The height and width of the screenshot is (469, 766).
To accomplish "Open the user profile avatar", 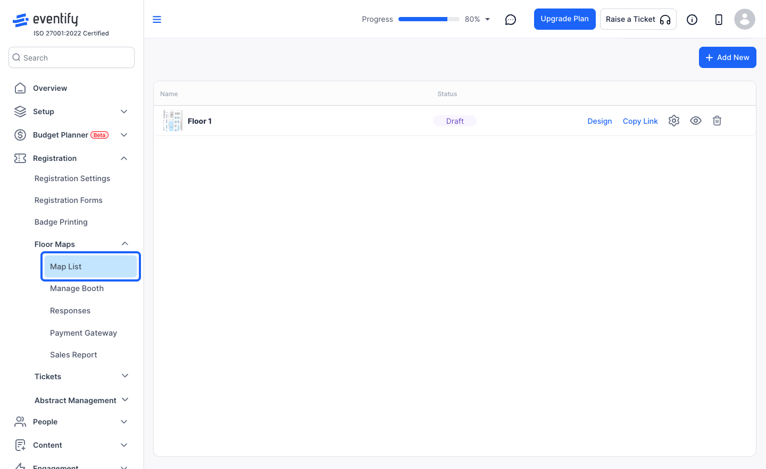I will coord(745,19).
